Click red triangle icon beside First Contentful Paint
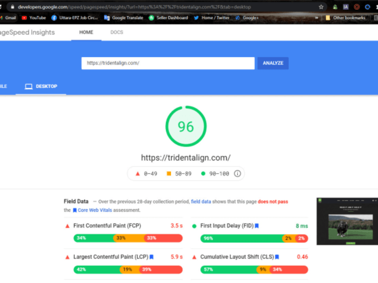The height and width of the screenshot is (283, 378). coord(68,226)
